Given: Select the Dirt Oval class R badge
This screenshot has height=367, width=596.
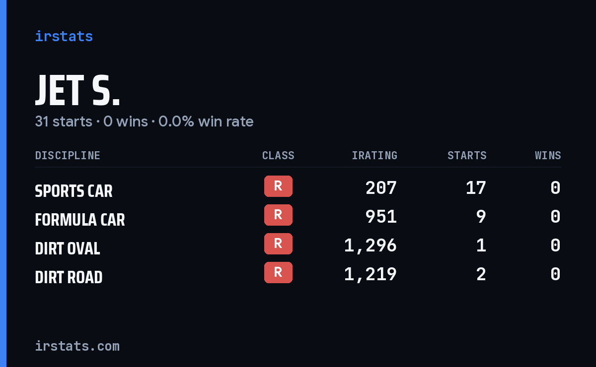Looking at the screenshot, I should pos(278,244).
